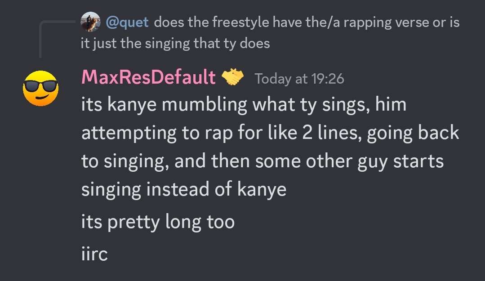Click the reply connector line above the avatar
Screen dimensions: 485x281
41,40
